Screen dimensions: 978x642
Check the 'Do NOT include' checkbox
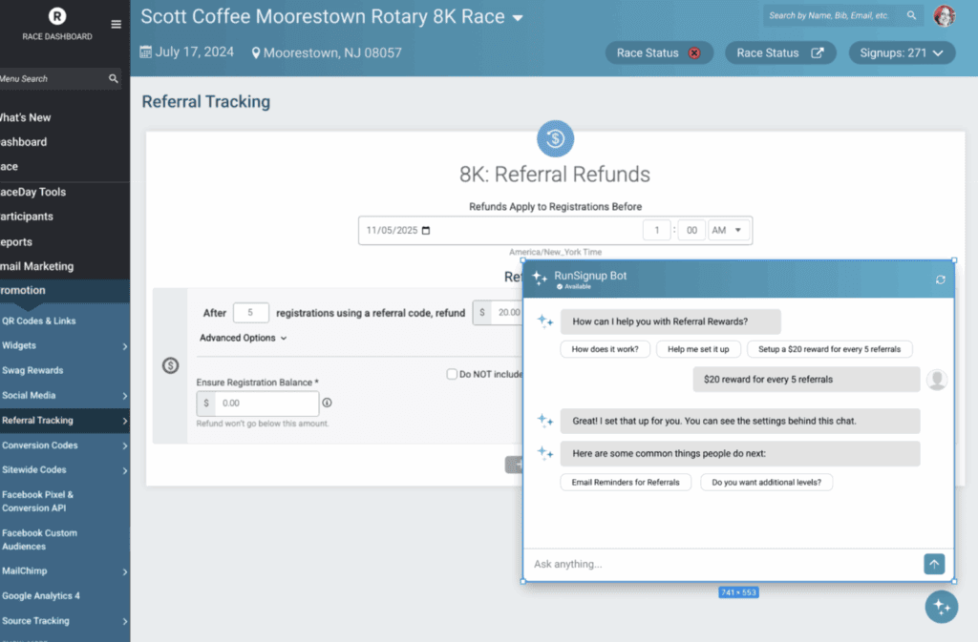pos(452,374)
